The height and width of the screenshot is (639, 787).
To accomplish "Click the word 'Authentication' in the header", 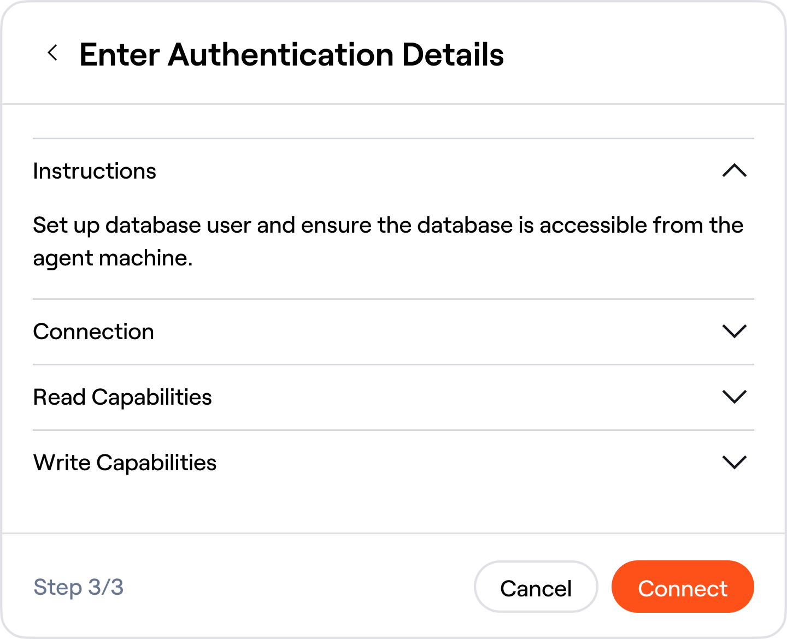I will point(280,55).
